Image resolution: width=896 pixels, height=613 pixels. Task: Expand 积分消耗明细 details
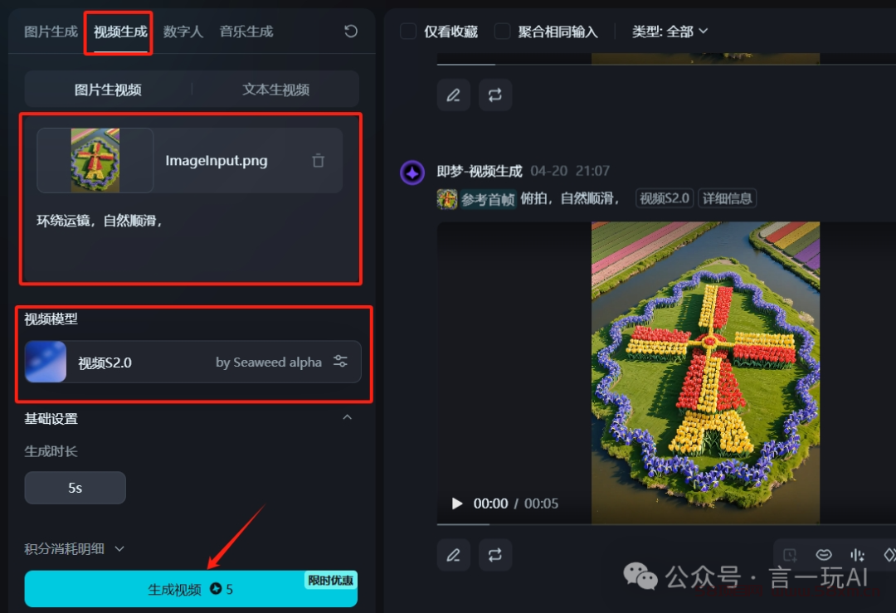[75, 548]
